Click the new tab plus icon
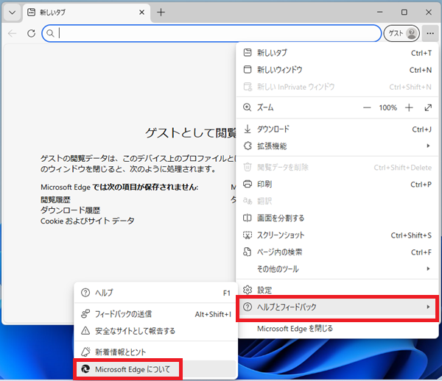The height and width of the screenshot is (381, 442). click(161, 13)
